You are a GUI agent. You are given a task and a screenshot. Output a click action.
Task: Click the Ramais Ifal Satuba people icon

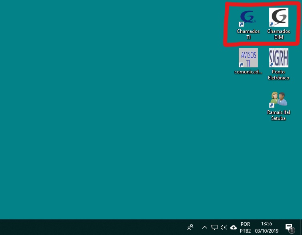[x=278, y=99]
